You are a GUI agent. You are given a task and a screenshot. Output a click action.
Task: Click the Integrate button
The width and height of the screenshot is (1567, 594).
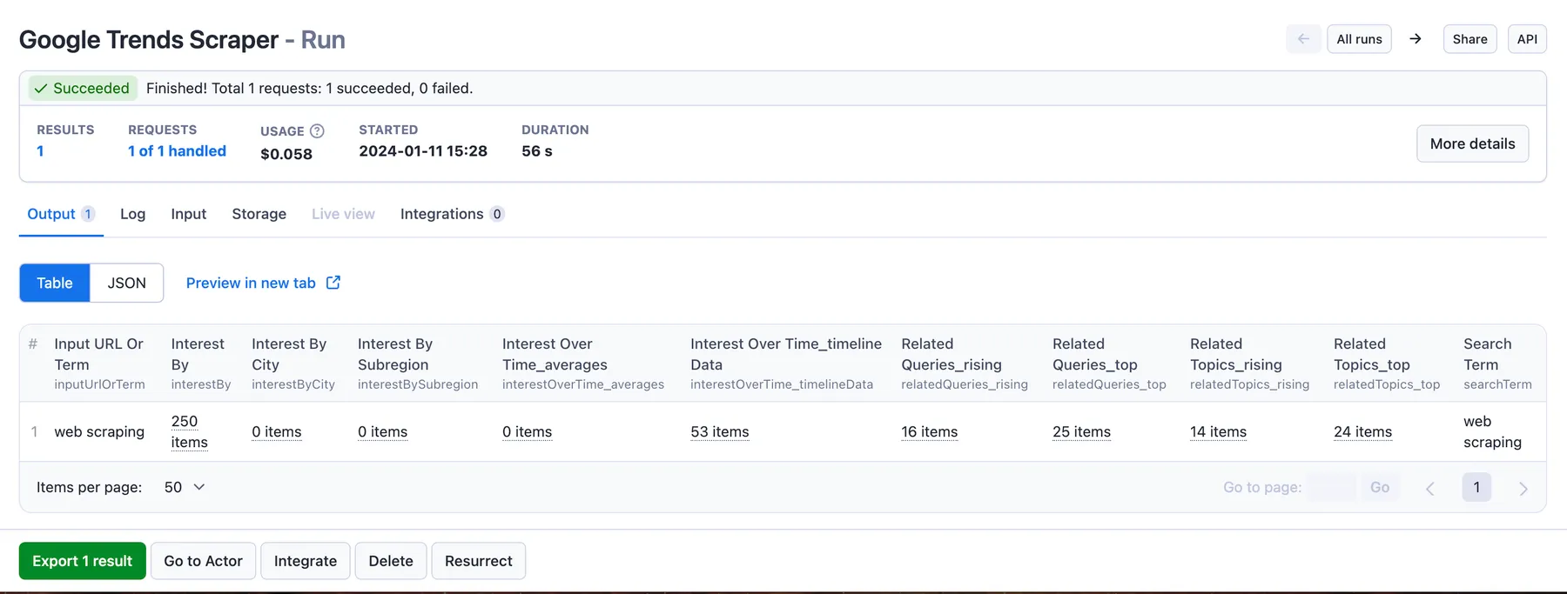(x=306, y=561)
